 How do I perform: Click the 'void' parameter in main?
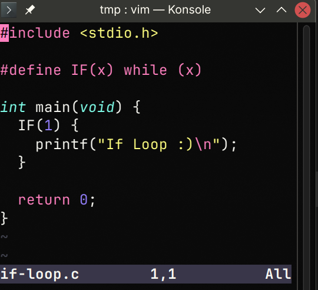point(97,107)
